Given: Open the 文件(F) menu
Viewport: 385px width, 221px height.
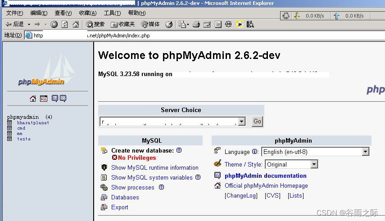Looking at the screenshot, I should click(x=14, y=13).
